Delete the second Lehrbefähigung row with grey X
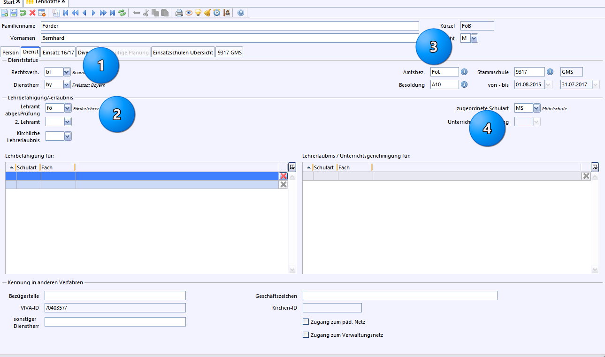The width and height of the screenshot is (605, 357). click(x=283, y=185)
